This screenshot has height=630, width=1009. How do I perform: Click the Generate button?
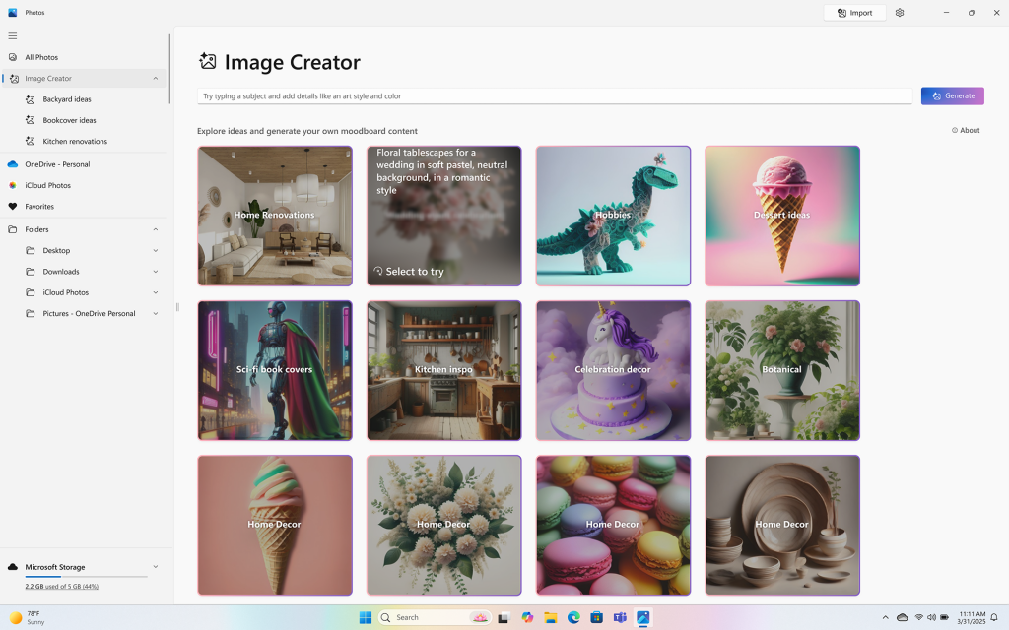[951, 95]
